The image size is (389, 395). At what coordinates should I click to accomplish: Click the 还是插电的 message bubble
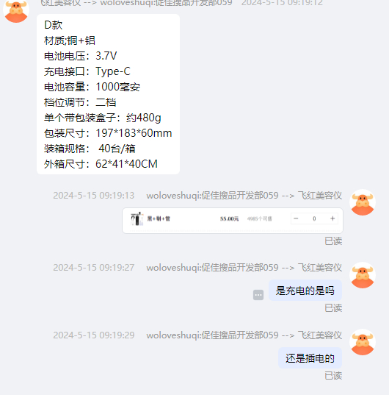[310, 358]
